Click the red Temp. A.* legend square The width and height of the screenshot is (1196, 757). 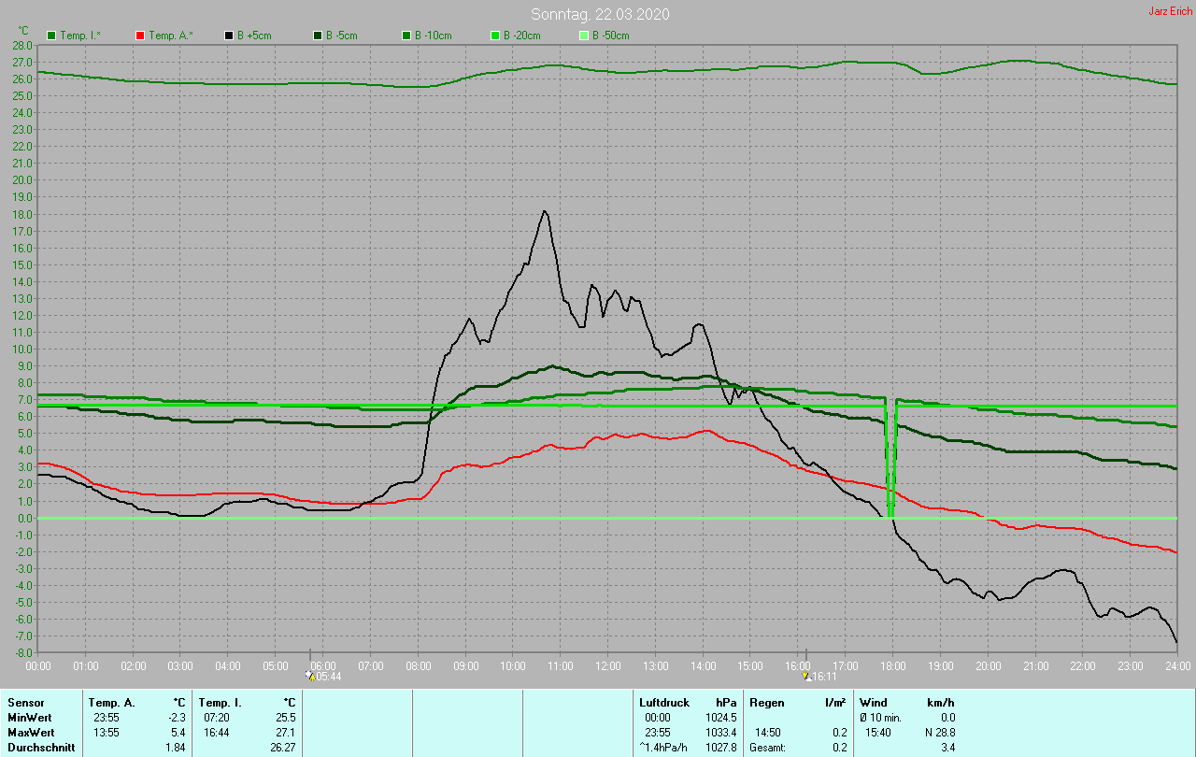coord(140,36)
